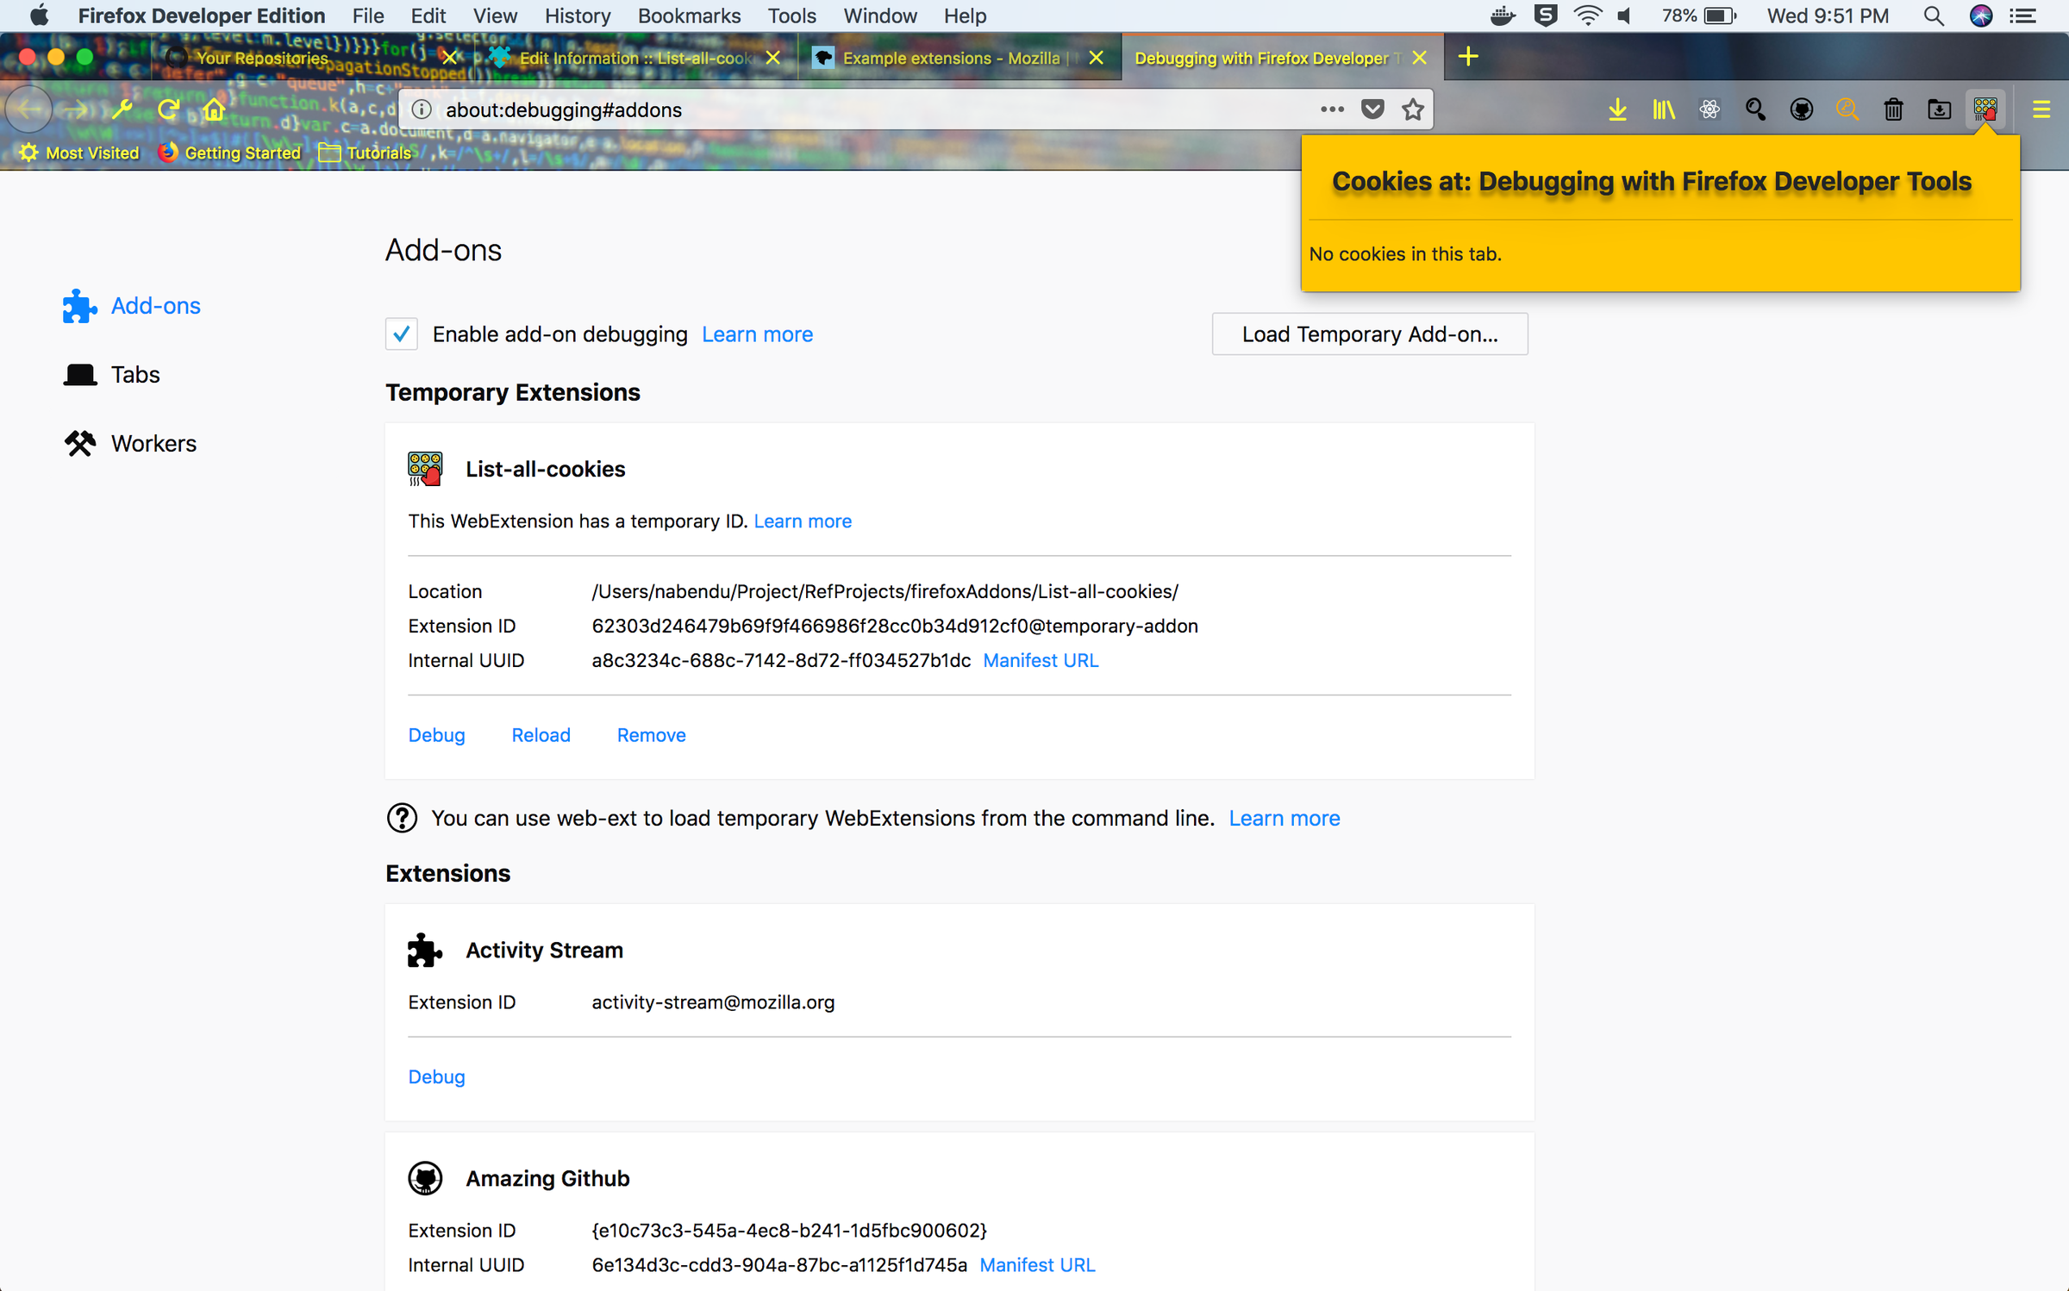Click the React atom extension icon

(x=1710, y=109)
